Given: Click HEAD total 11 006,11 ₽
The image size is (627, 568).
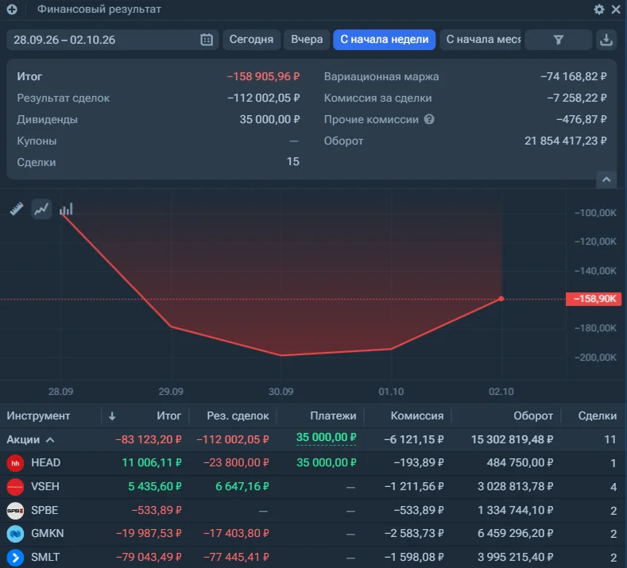Looking at the screenshot, I should pos(152,463).
